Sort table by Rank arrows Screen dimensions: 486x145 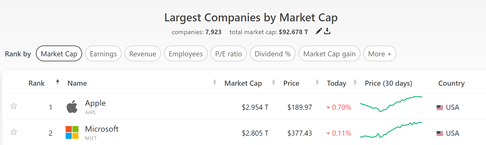(58, 82)
